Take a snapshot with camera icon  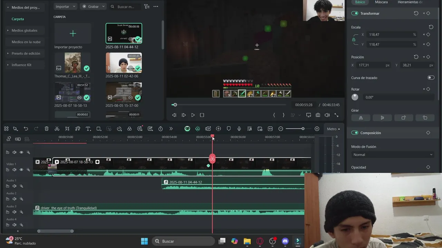(318, 115)
